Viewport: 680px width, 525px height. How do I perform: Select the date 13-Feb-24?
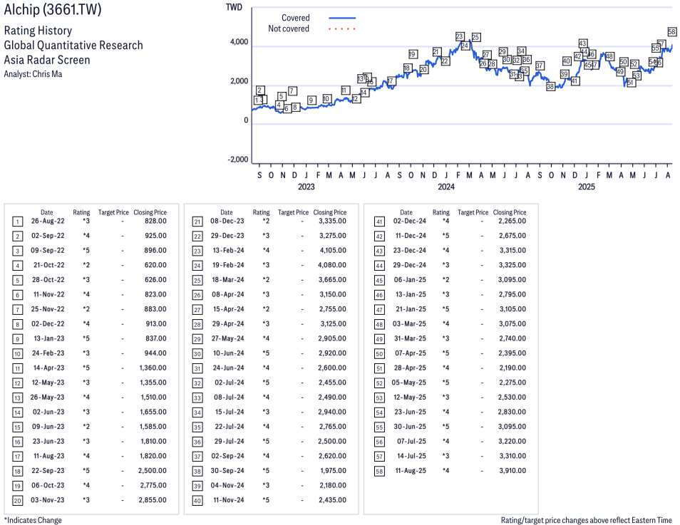click(x=228, y=251)
